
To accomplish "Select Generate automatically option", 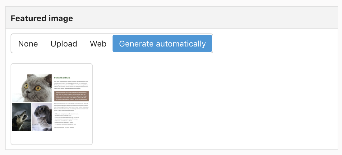I will pos(162,44).
